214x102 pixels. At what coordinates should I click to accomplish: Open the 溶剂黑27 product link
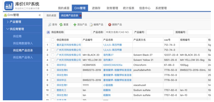tap(108, 55)
